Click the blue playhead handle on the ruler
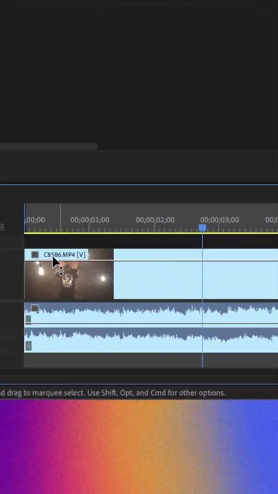 click(202, 228)
